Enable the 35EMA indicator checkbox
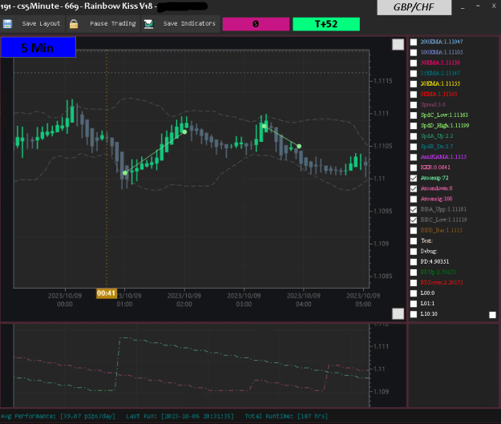The height and width of the screenshot is (424, 501). [414, 74]
